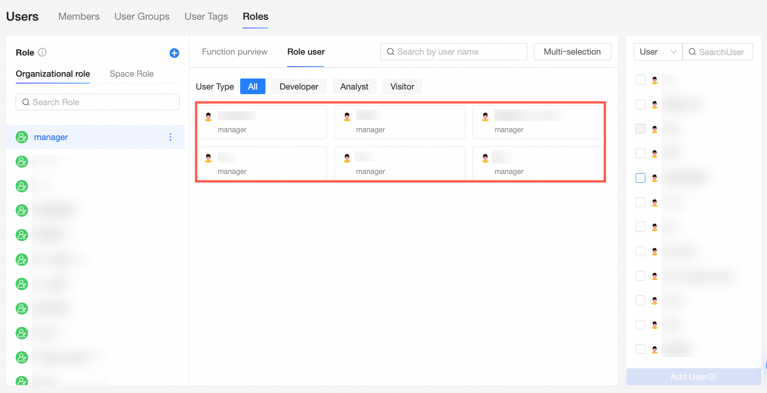
Task: Select the Roles tab
Action: [255, 17]
